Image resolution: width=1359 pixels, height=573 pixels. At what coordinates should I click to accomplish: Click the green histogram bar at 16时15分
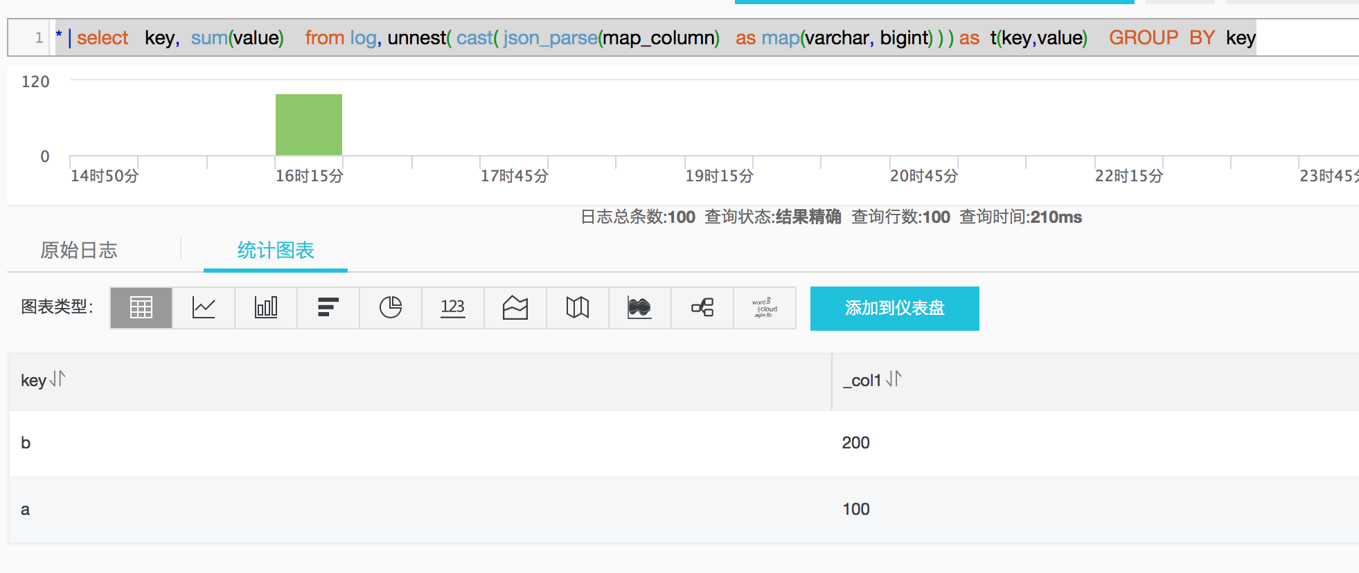pyautogui.click(x=309, y=125)
